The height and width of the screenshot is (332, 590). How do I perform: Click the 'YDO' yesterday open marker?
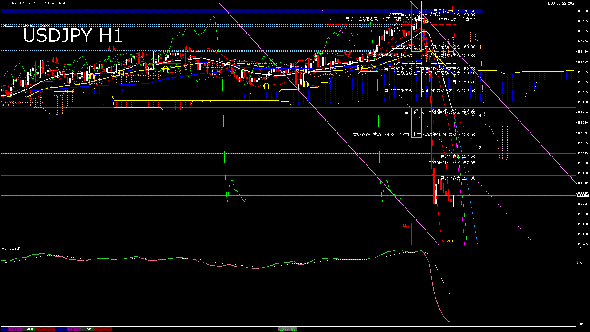coord(397,63)
